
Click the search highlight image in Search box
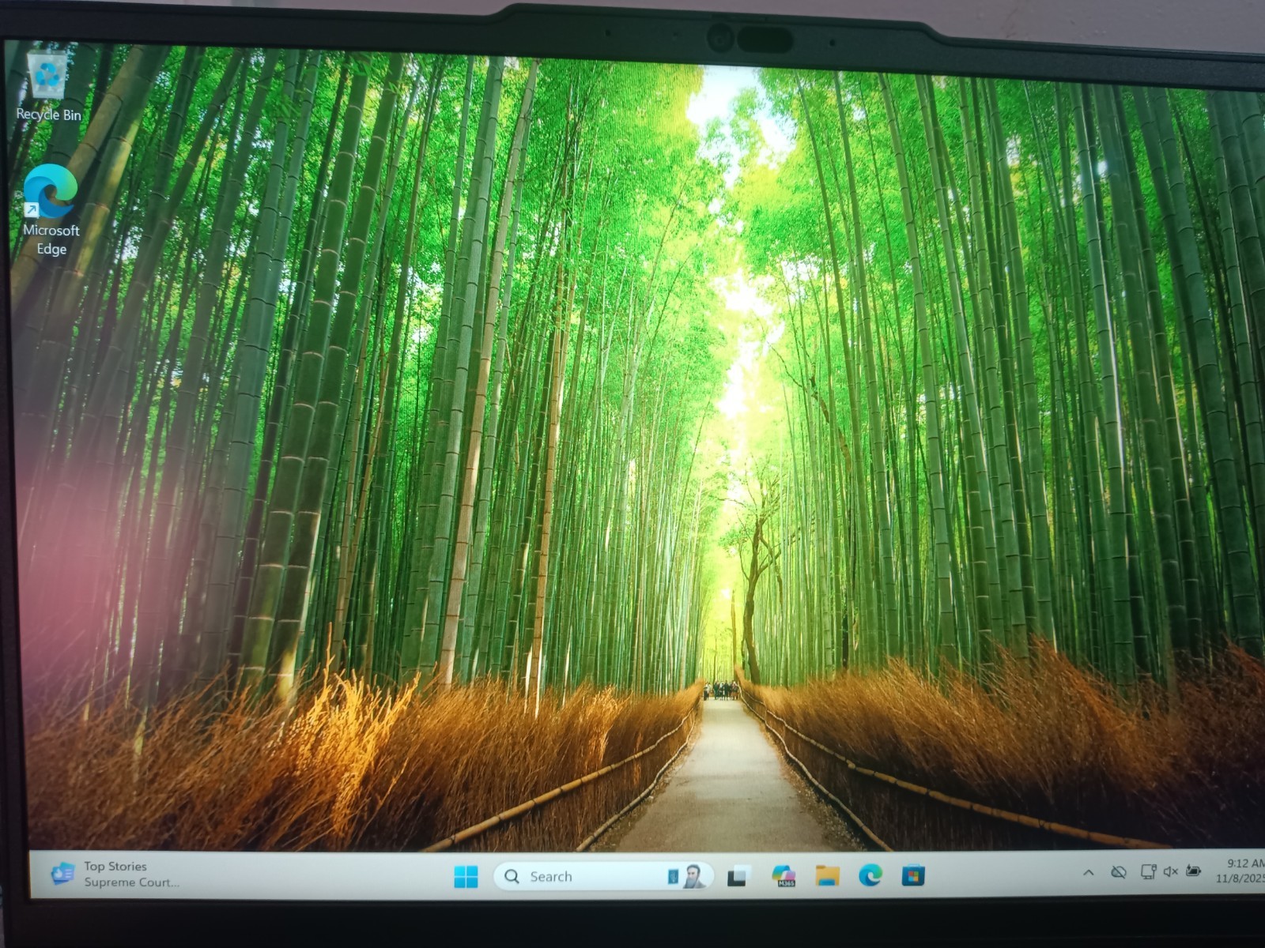pos(686,876)
